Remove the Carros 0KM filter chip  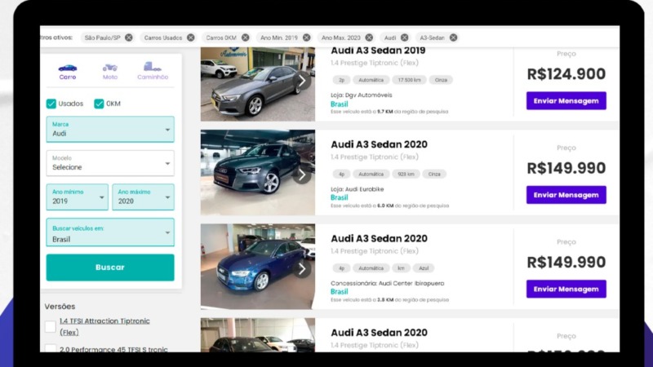246,38
